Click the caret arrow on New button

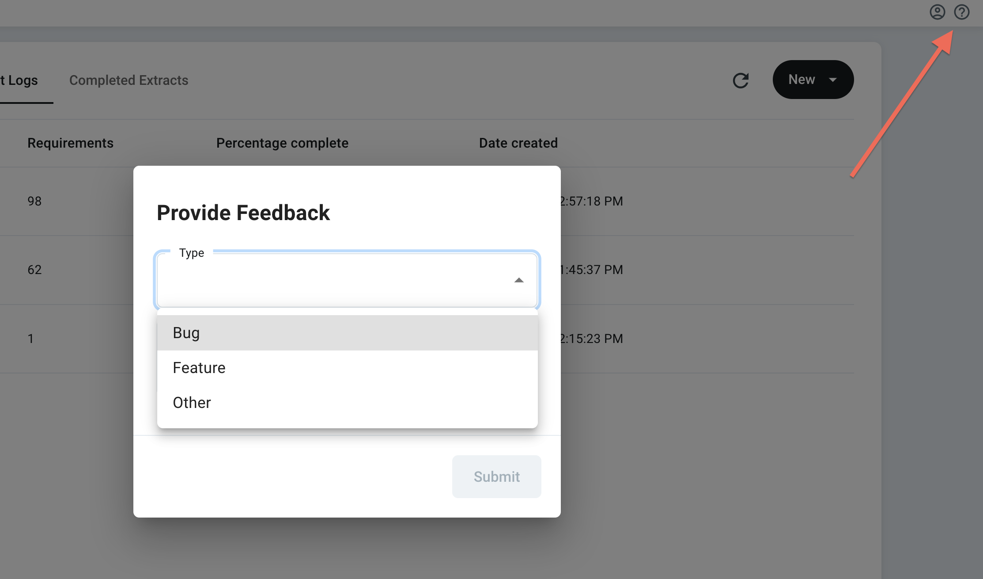pos(833,80)
